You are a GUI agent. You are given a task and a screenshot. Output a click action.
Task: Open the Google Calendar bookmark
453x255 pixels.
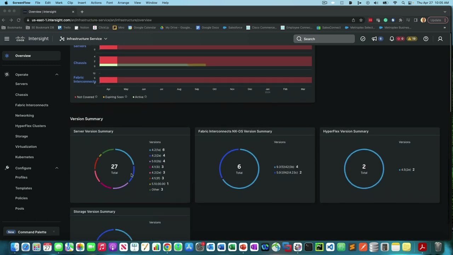click(142, 28)
